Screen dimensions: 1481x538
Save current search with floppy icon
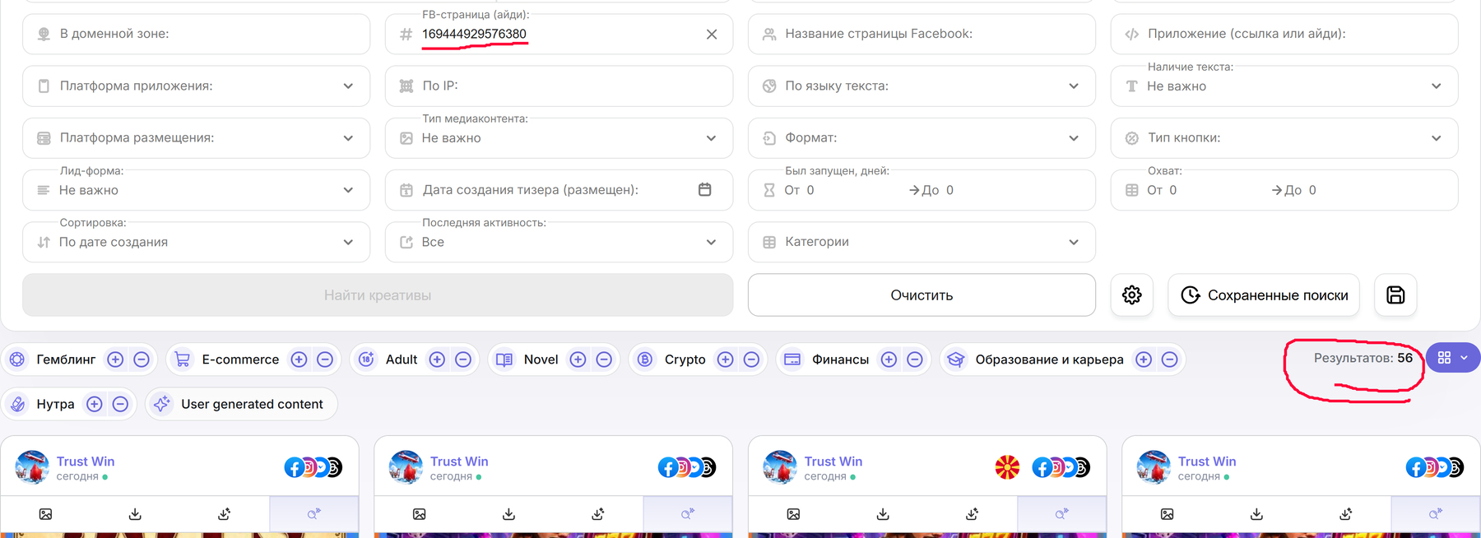[x=1395, y=295]
